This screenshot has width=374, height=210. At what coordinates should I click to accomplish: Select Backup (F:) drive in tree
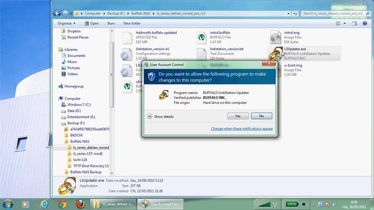pos(73,123)
